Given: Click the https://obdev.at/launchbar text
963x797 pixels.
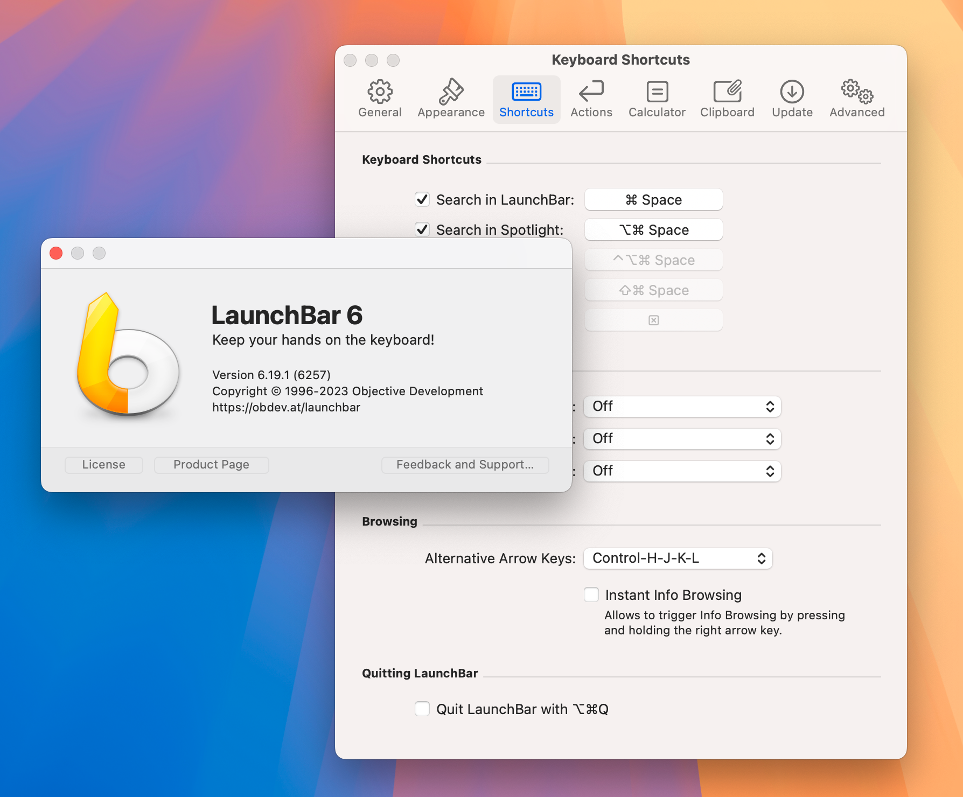Looking at the screenshot, I should click(x=286, y=408).
